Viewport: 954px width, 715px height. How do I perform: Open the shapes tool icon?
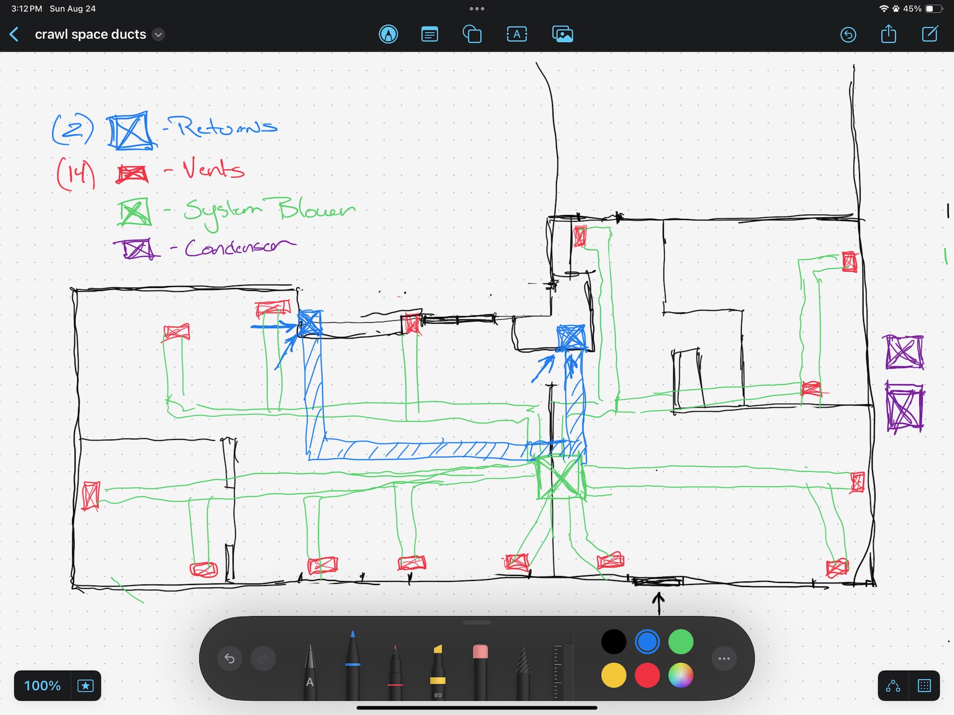click(472, 34)
